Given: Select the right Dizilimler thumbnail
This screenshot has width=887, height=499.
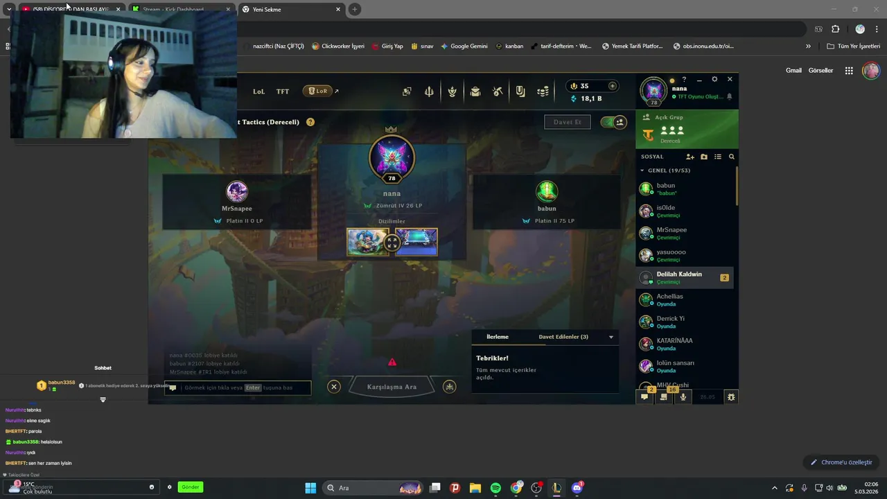Looking at the screenshot, I should point(417,243).
